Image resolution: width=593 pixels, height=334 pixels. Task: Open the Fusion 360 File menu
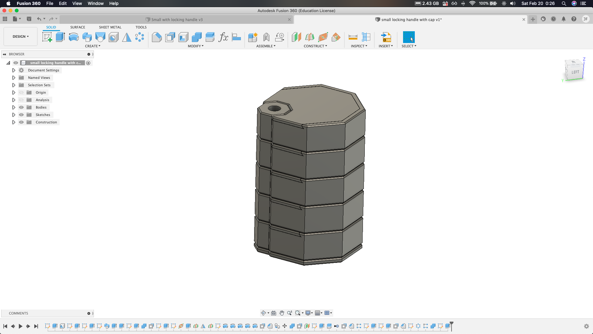50,3
